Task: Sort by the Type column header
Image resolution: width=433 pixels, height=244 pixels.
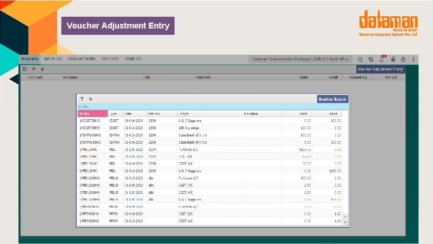Action: coord(115,114)
